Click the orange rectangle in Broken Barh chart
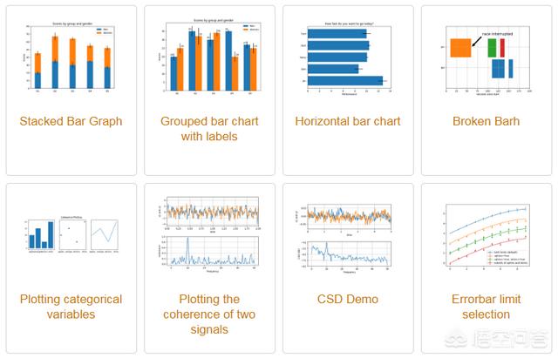Screen dimensions: 558x358 point(460,48)
